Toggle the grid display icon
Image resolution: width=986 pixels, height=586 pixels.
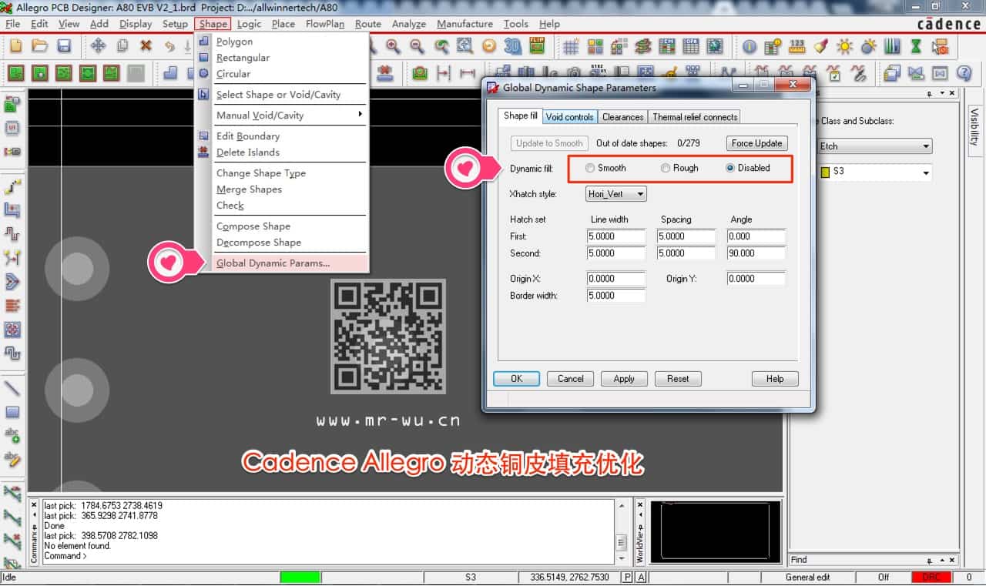pyautogui.click(x=571, y=46)
